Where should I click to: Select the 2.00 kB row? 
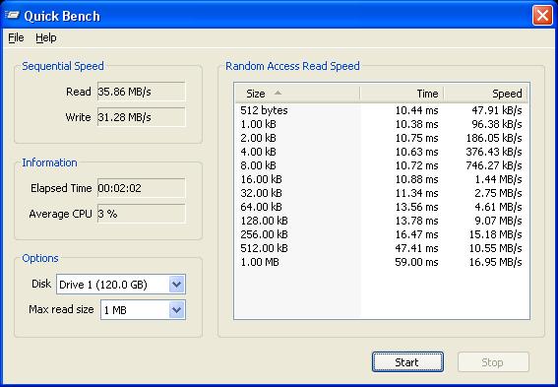(382, 138)
